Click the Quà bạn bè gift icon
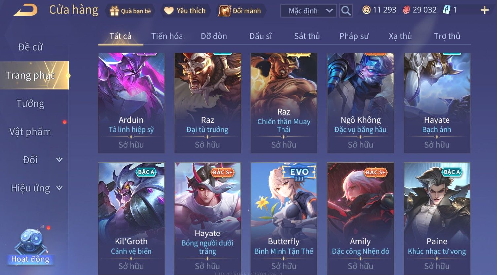 (x=114, y=11)
